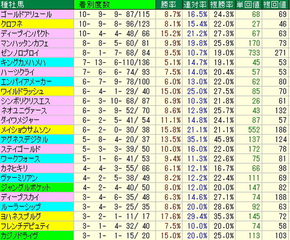Viewport: 290px width, 240px height.
Task: Click ゼンノロブロイ's 271 複回値 value
Action: point(280,53)
